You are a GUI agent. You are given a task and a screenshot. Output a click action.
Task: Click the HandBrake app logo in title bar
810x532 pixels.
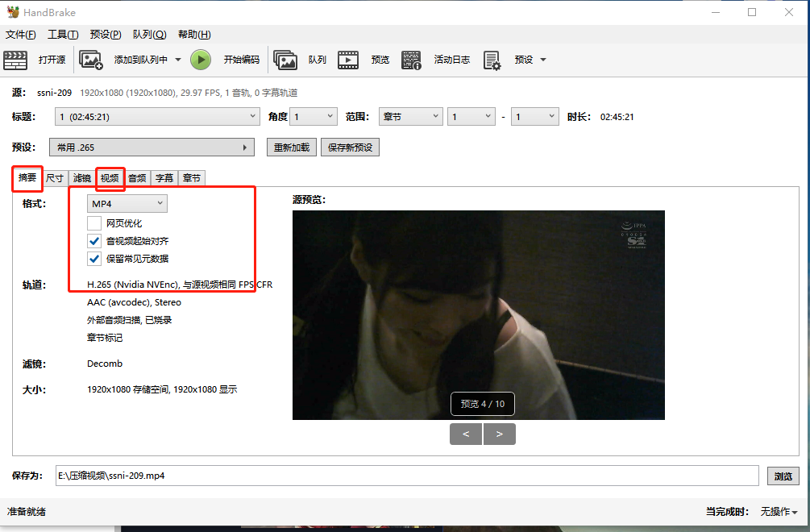point(12,12)
